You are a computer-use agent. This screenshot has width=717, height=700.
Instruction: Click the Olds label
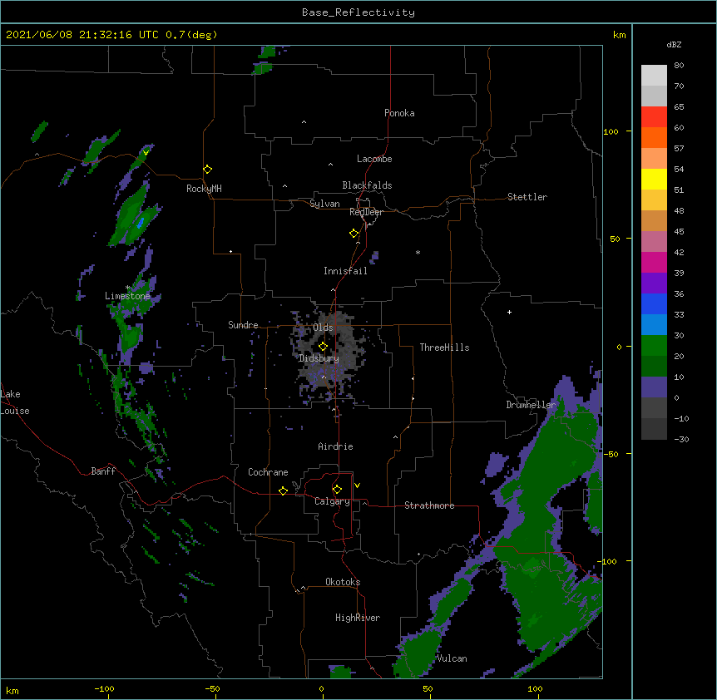pyautogui.click(x=323, y=328)
